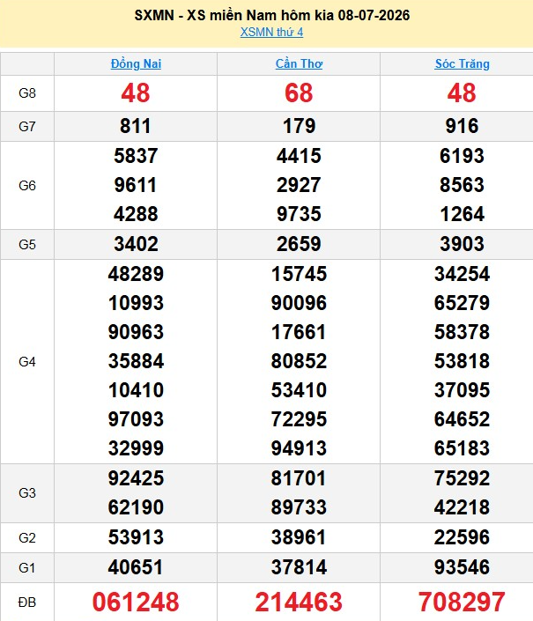This screenshot has width=533, height=621.
Task: Select Sóc Trăng special prize 708297
Action: point(463,602)
